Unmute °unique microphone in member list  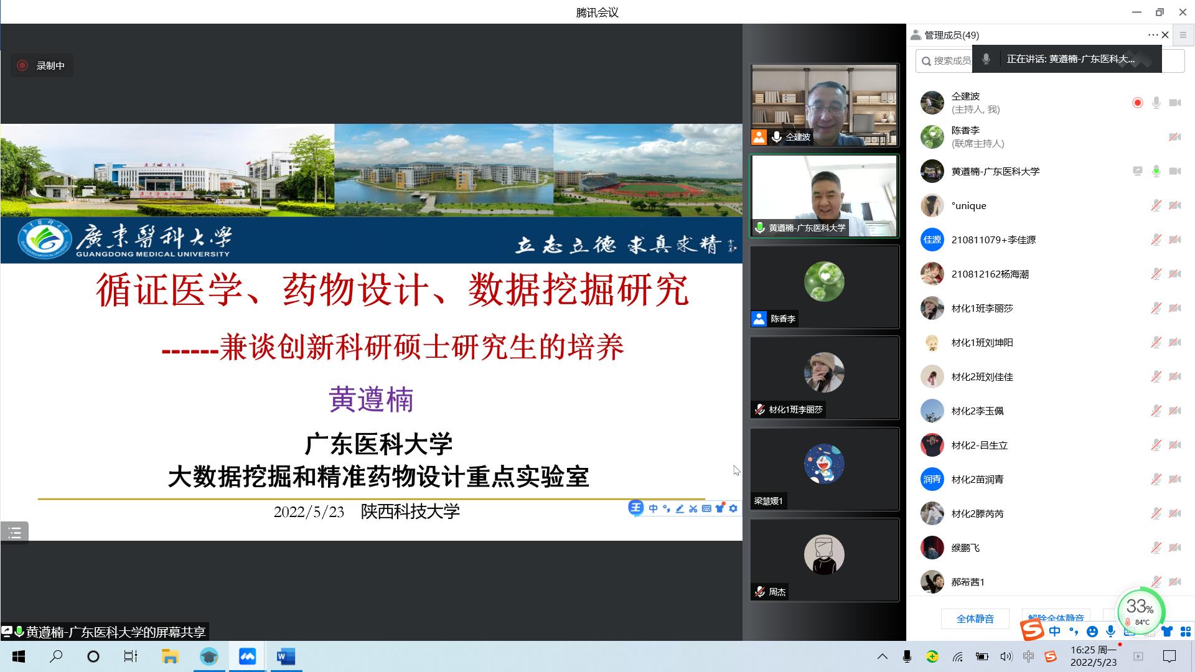click(1156, 205)
